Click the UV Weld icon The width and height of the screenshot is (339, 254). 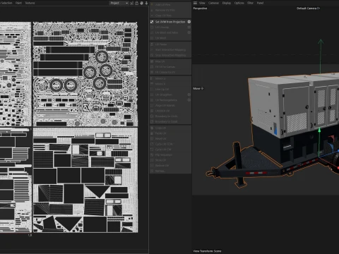(x=152, y=38)
